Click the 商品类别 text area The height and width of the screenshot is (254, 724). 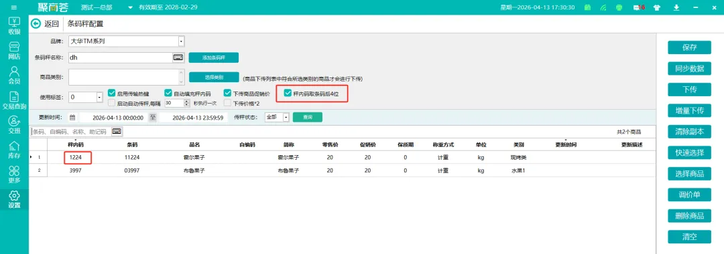tap(127, 77)
